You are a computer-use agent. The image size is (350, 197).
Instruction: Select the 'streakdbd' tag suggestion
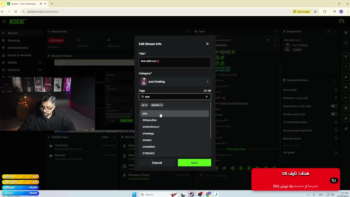click(174, 147)
